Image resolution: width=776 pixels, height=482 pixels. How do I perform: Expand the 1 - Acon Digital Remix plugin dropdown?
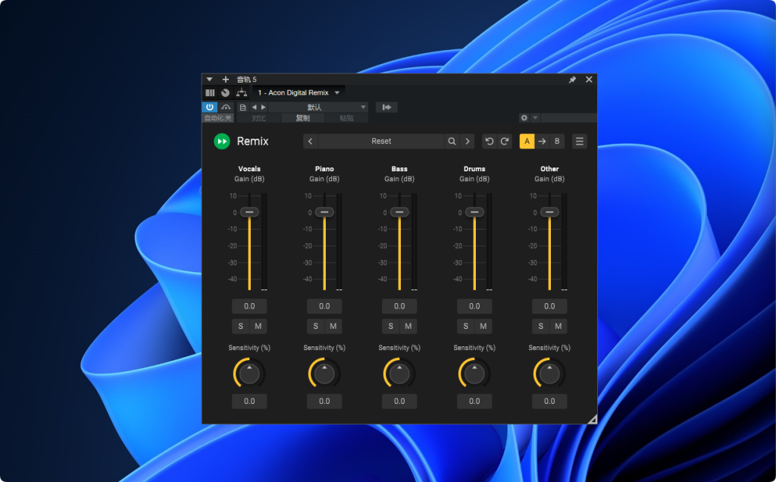tap(337, 92)
